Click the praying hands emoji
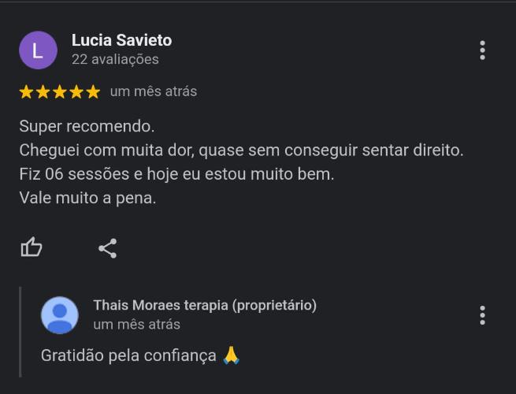 tap(231, 355)
